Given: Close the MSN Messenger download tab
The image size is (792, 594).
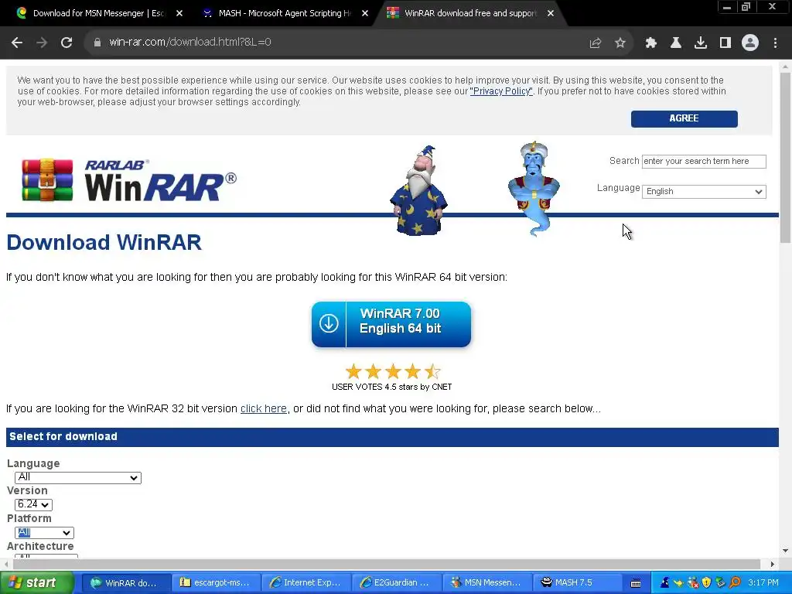Looking at the screenshot, I should click(179, 13).
